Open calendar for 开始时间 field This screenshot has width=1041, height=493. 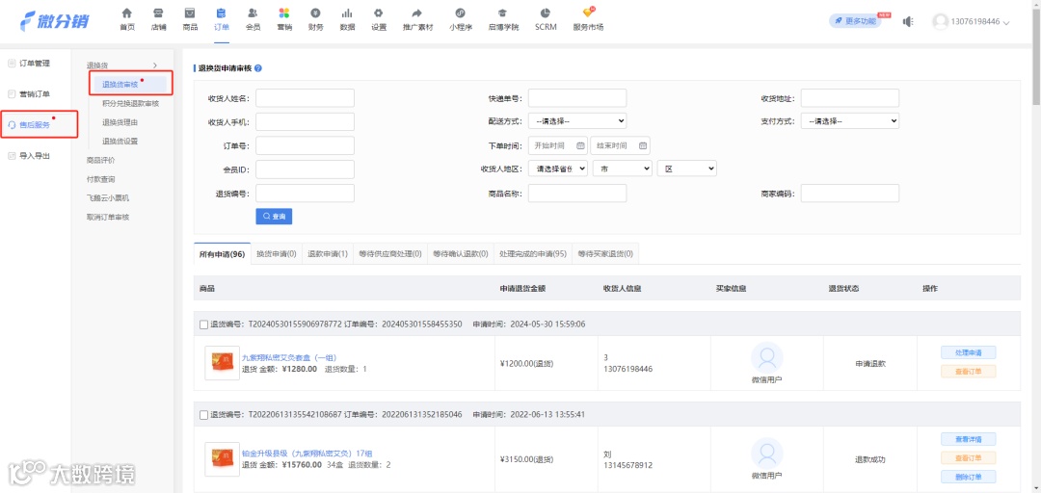(x=580, y=145)
